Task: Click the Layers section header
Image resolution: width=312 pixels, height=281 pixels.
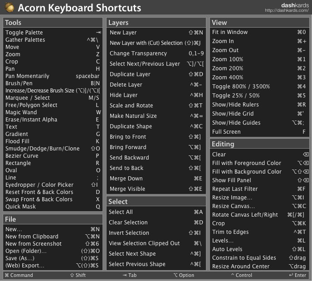Action: 156,23
